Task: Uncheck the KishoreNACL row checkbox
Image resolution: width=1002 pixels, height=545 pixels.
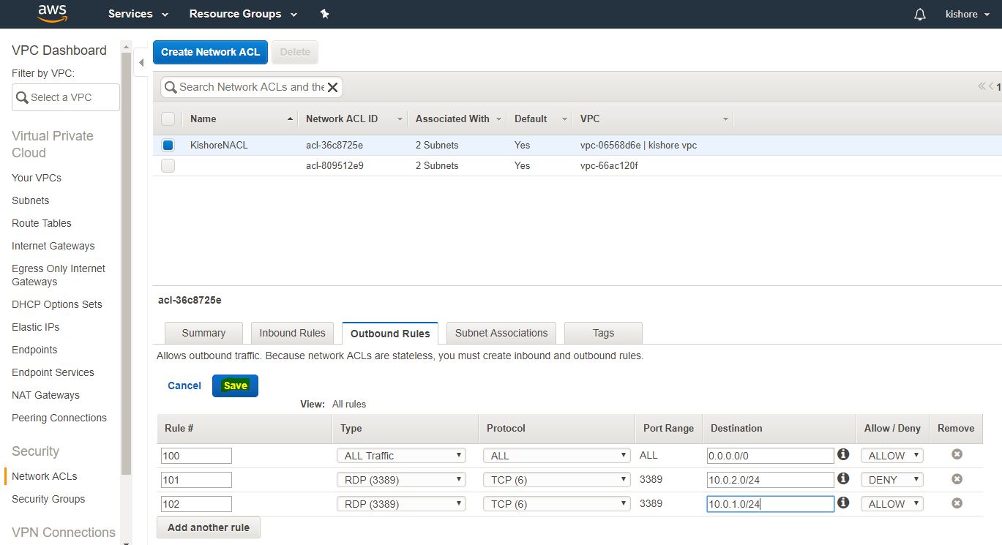Action: point(168,145)
